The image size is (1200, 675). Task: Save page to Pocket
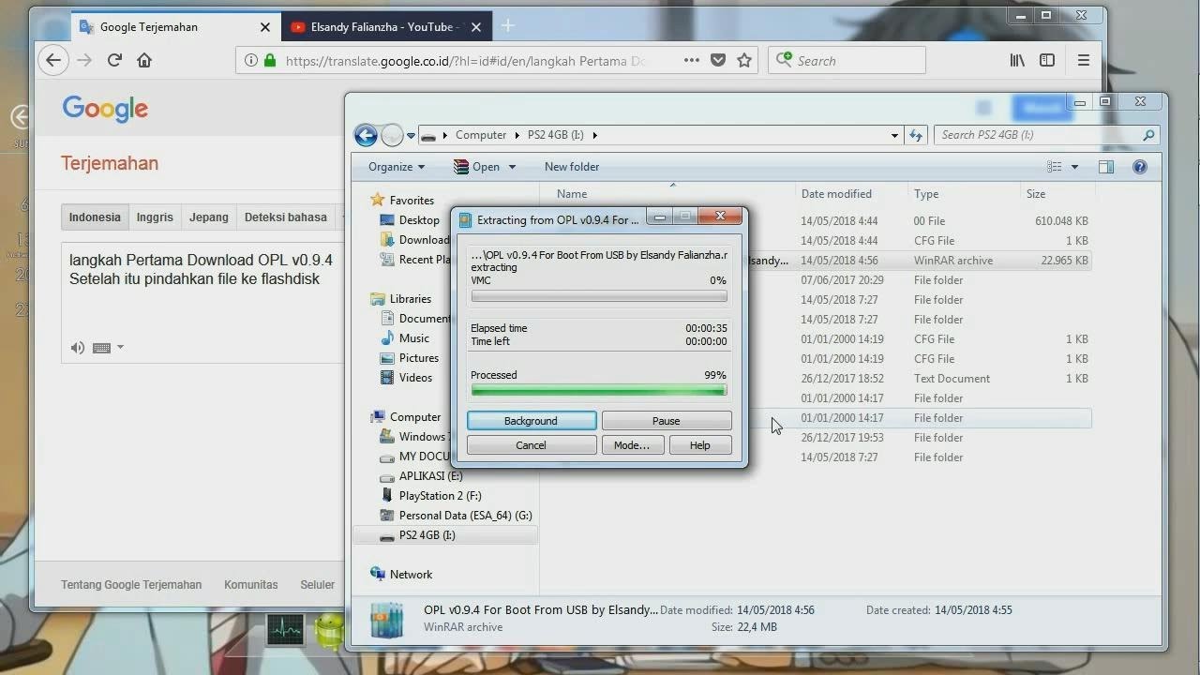coord(718,60)
